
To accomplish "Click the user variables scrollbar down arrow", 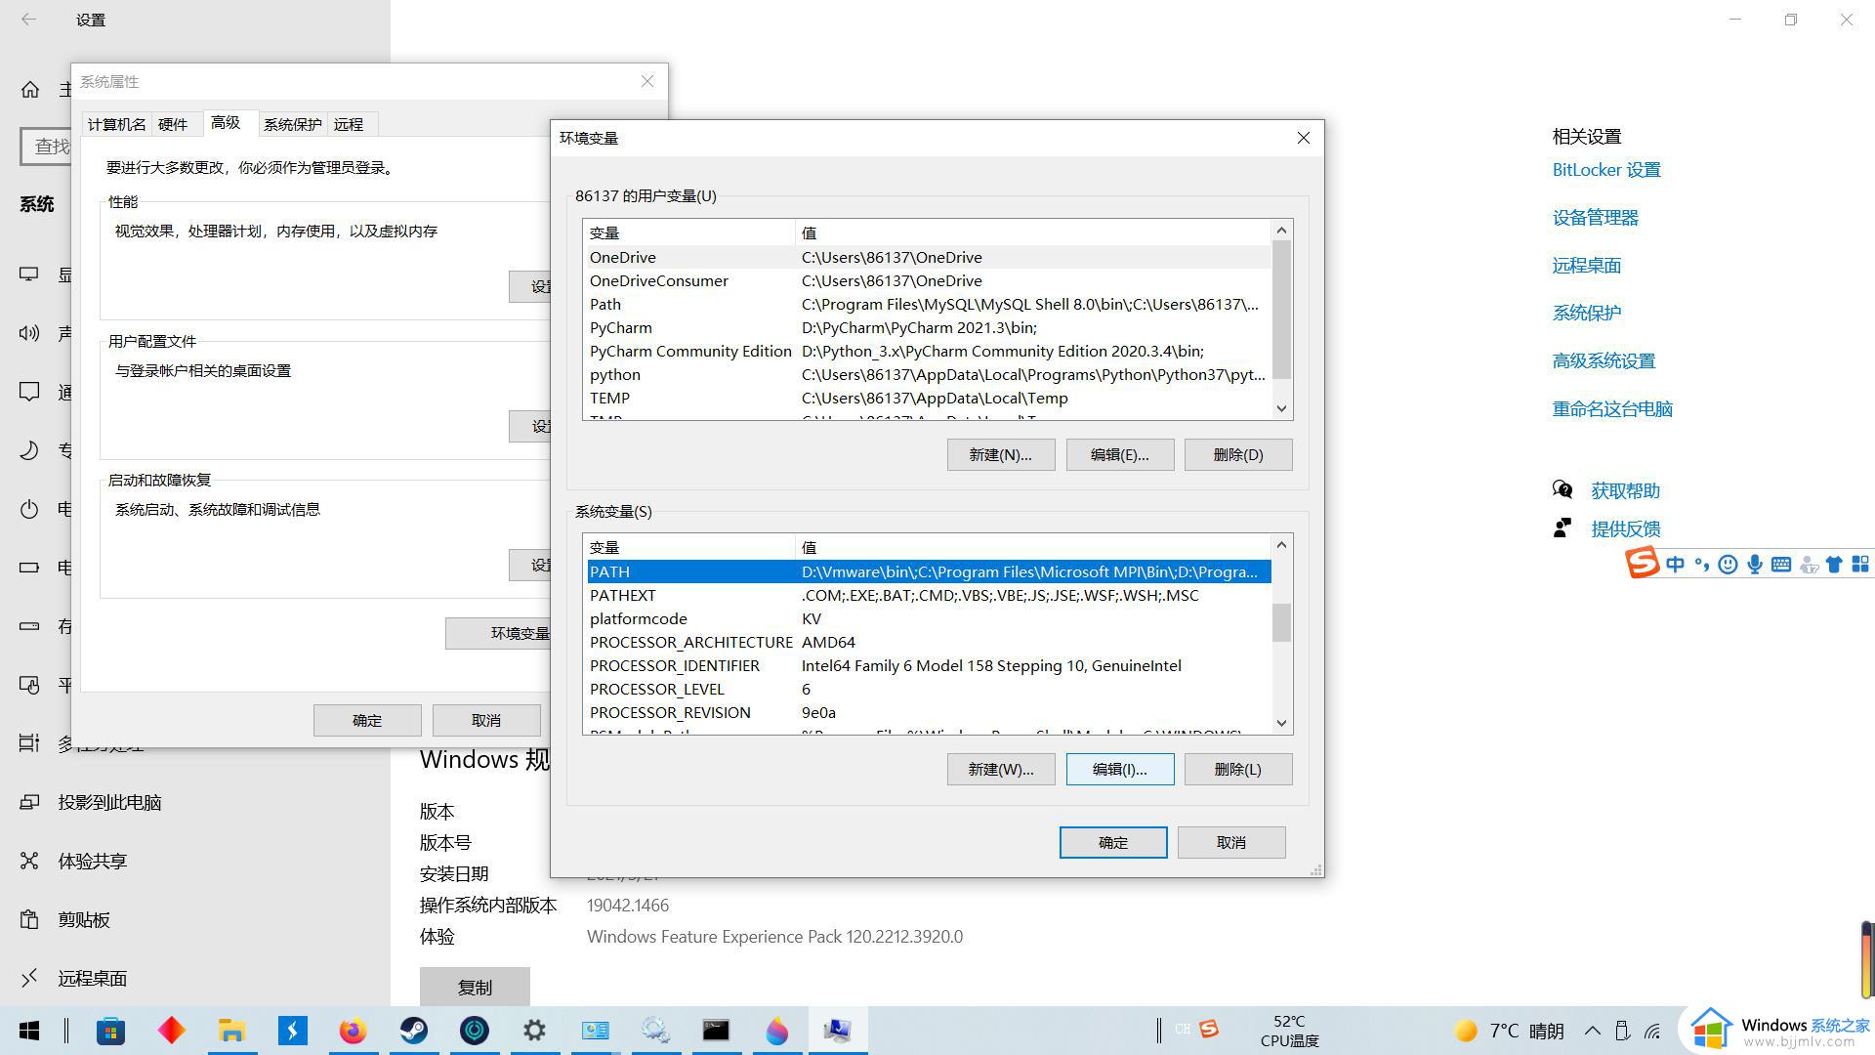I will [1282, 408].
